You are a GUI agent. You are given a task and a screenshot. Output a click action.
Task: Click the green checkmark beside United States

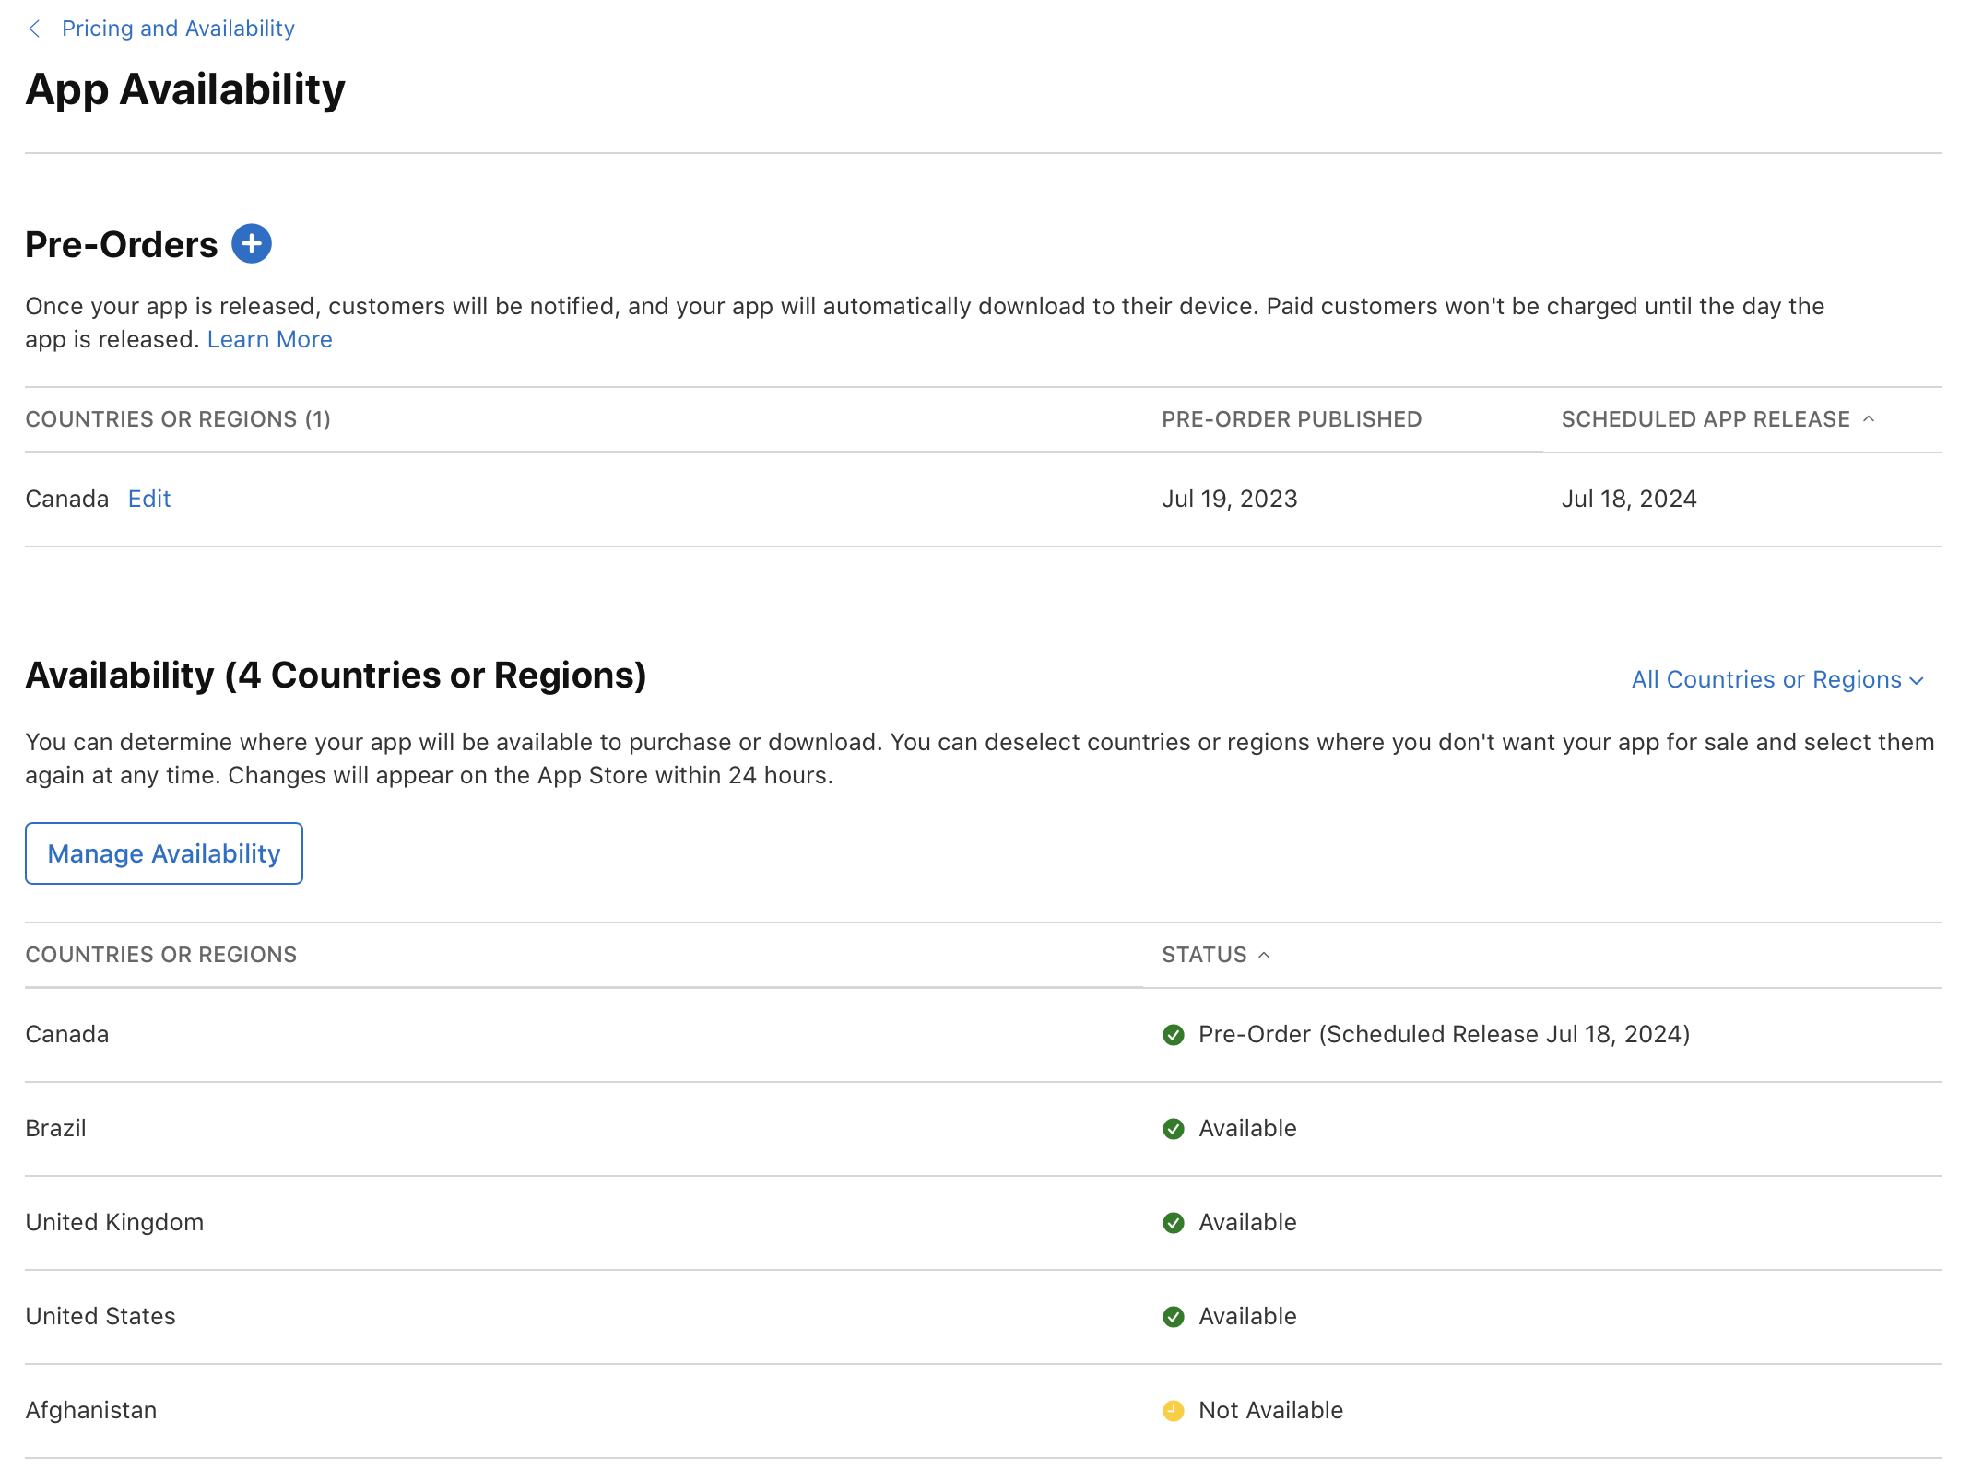tap(1174, 1316)
